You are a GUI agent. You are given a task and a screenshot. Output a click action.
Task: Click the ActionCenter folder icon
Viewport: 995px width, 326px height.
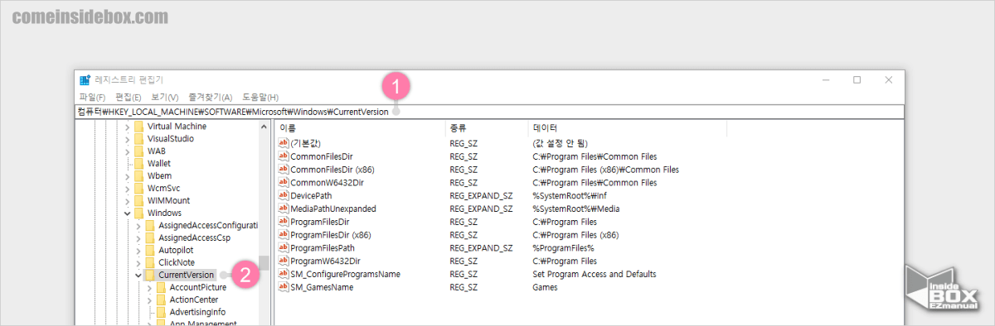tap(160, 300)
